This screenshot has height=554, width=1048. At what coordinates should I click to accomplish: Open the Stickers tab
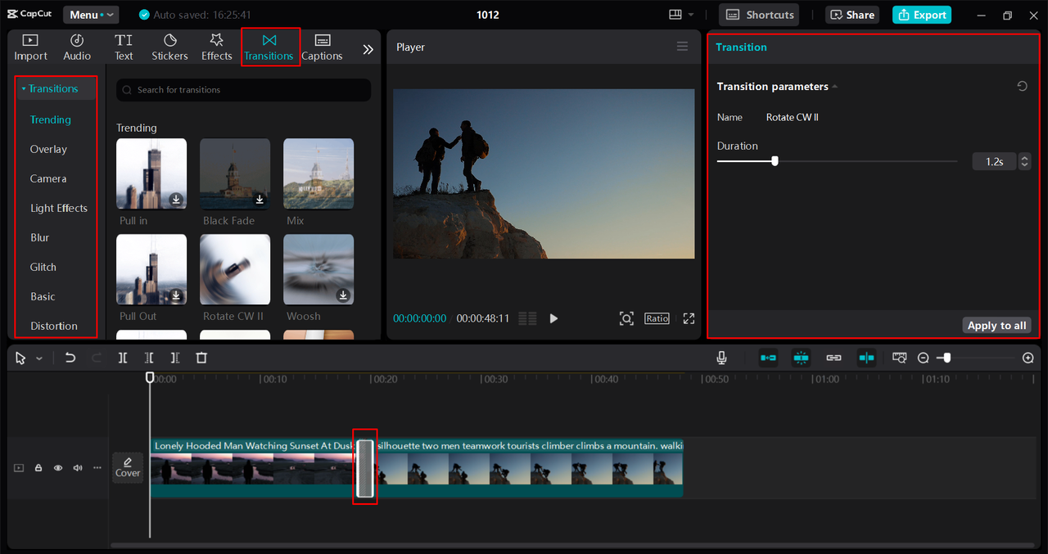pos(169,47)
